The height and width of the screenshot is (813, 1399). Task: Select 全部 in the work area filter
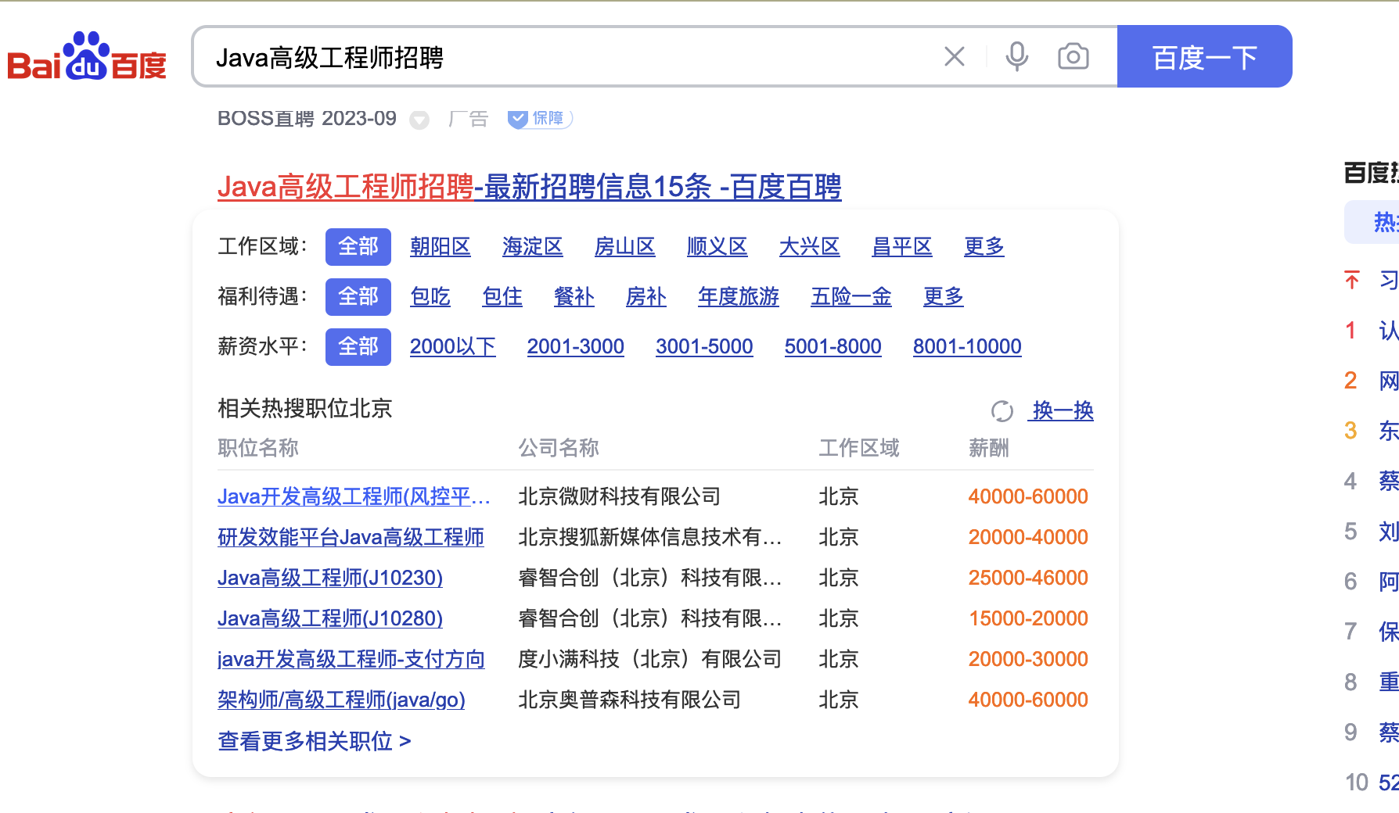pos(358,246)
